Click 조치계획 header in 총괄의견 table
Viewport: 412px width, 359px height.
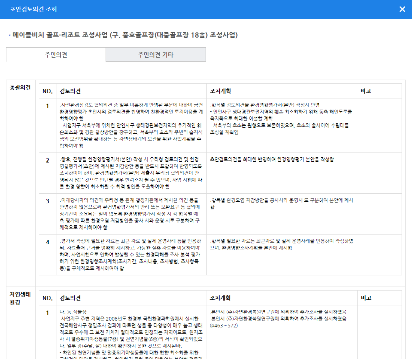click(x=220, y=91)
